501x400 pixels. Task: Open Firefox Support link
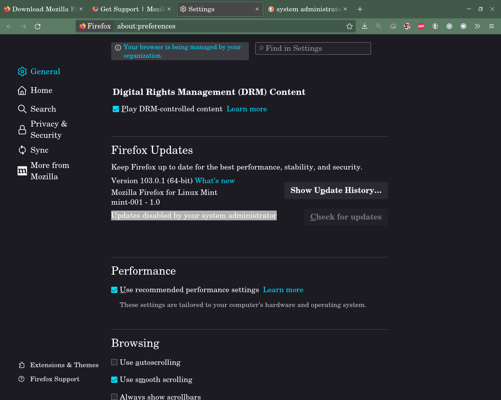coord(49,379)
